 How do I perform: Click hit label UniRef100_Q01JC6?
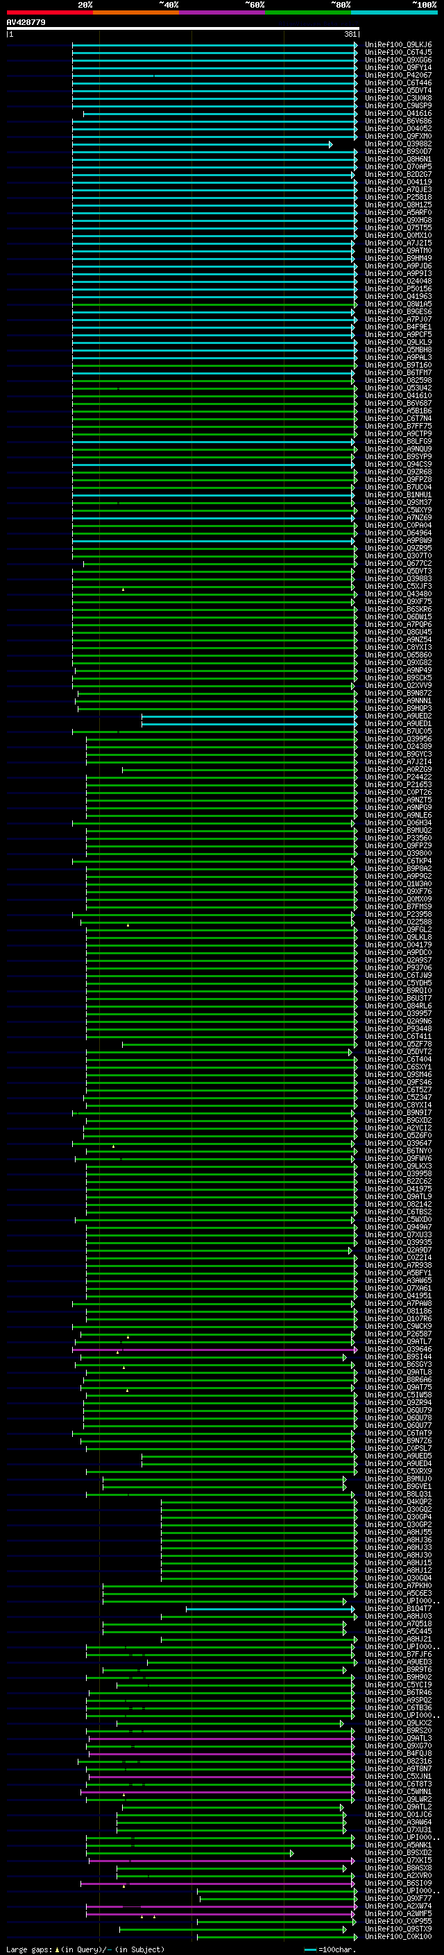pos(398,1814)
